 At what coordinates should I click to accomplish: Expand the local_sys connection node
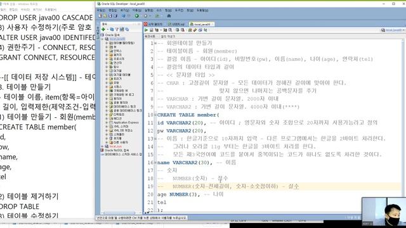coord(103,146)
